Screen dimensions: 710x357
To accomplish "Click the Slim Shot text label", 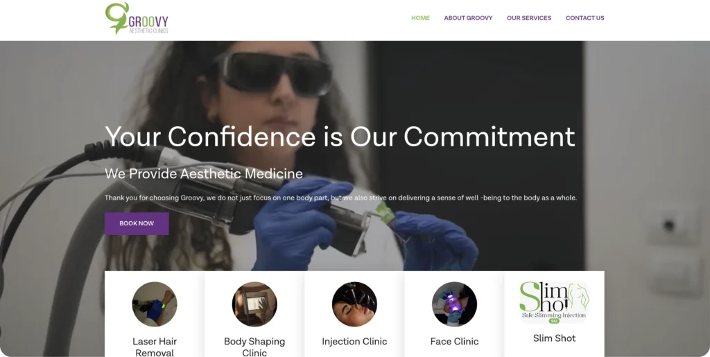I will click(554, 338).
